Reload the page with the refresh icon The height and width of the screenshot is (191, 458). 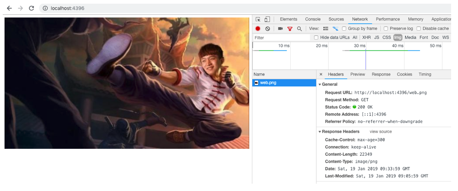tap(32, 8)
